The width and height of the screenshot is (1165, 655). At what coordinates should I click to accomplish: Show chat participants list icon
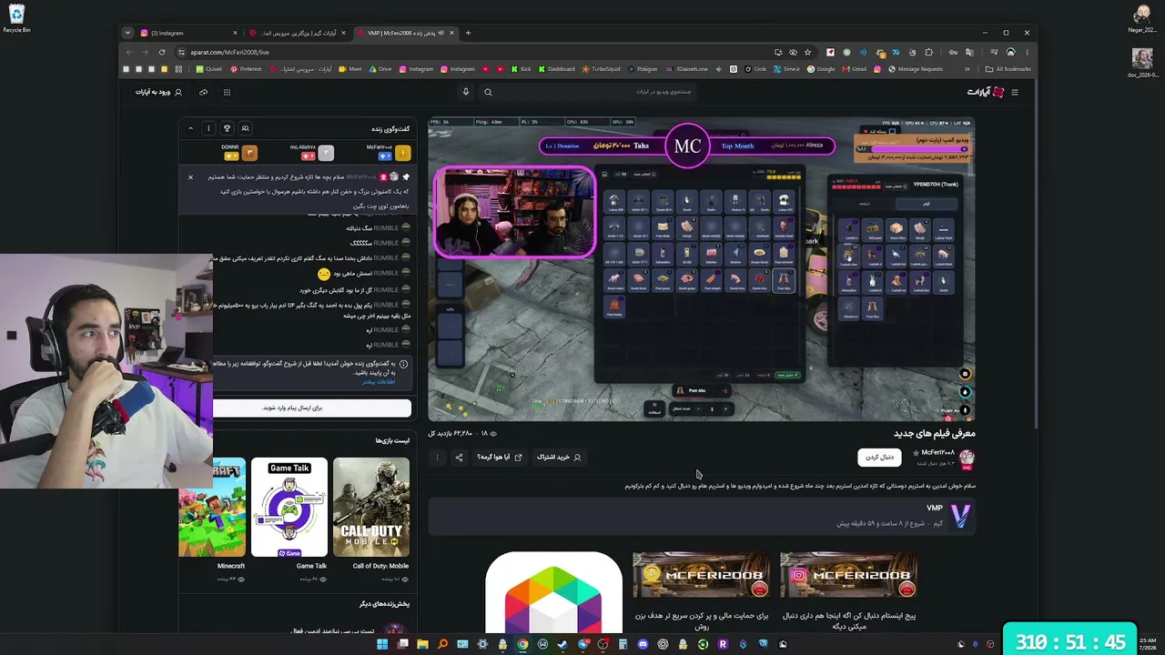[x=245, y=128]
